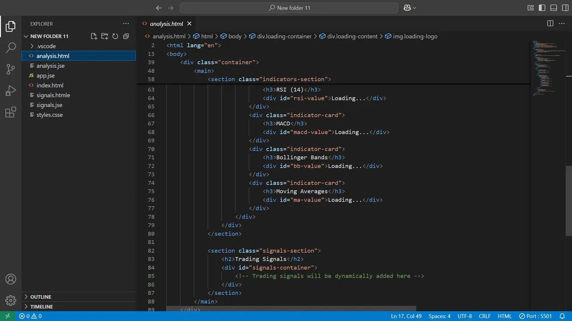Open Explorer views and more actions menu

point(126,24)
